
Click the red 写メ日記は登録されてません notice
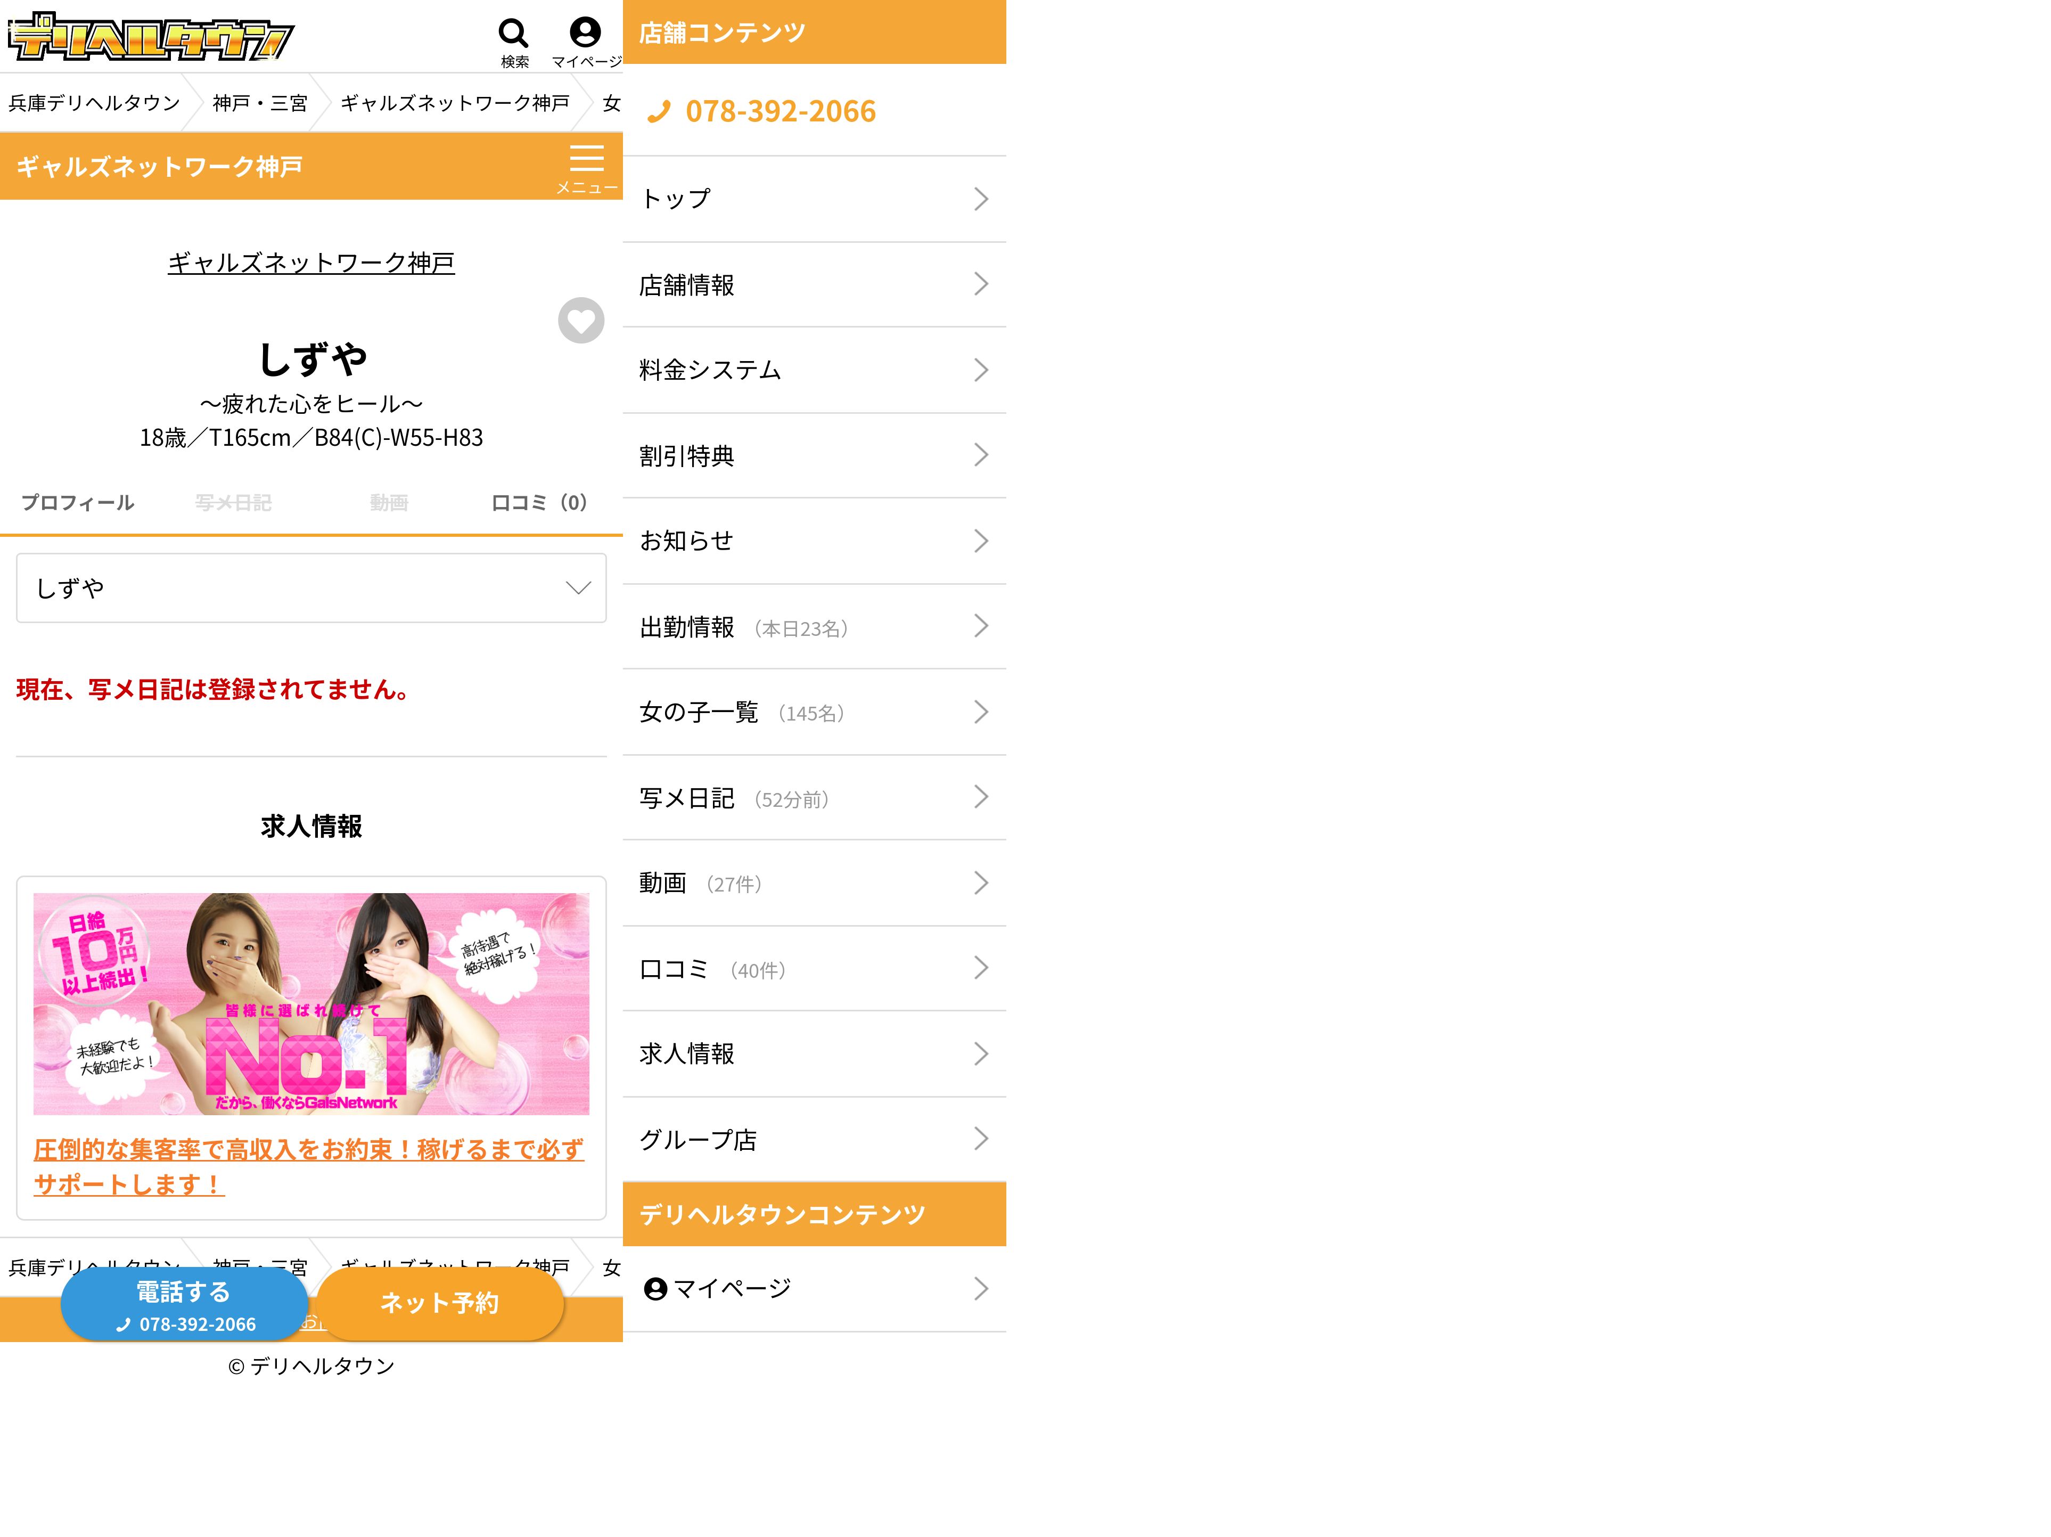click(x=214, y=690)
